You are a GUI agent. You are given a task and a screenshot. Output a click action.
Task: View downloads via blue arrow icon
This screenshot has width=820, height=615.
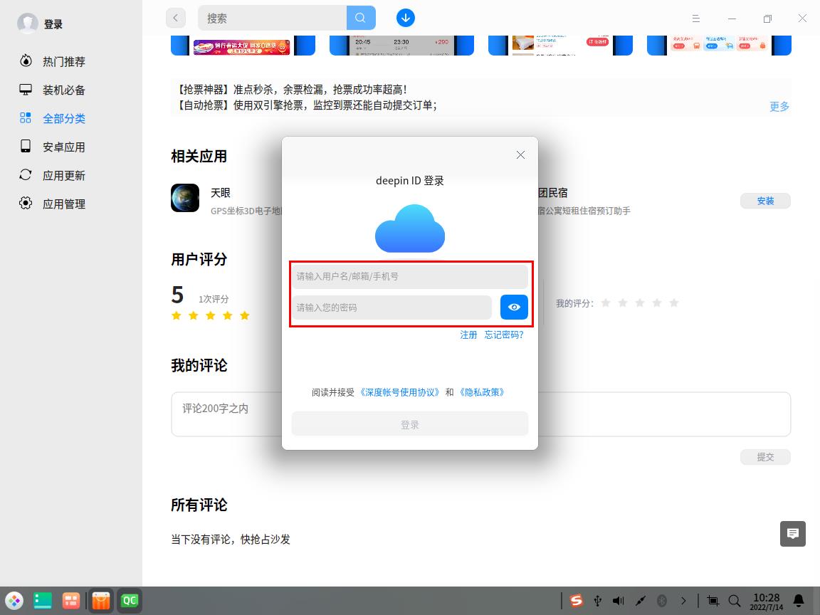point(405,17)
